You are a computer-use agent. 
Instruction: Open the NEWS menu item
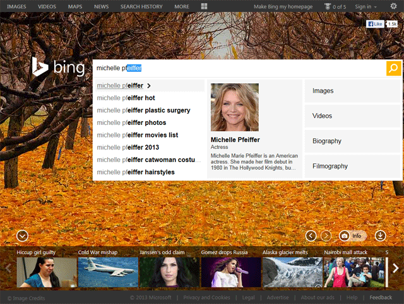click(101, 7)
